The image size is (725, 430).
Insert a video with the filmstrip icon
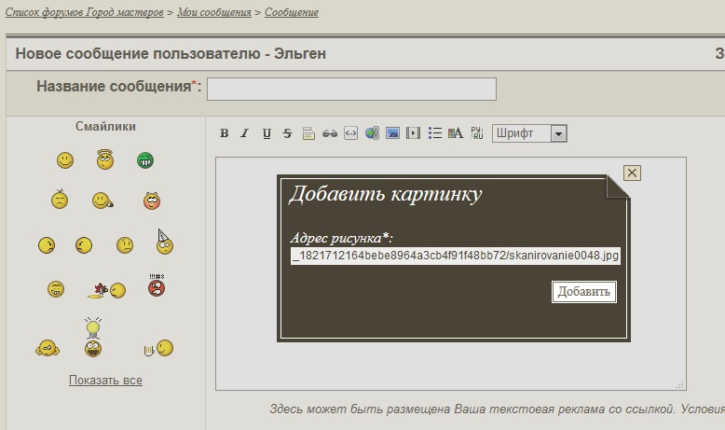(413, 133)
